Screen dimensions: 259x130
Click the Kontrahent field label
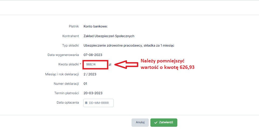coord(71,36)
